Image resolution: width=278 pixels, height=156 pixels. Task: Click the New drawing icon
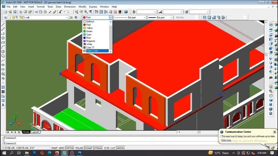(6, 12)
